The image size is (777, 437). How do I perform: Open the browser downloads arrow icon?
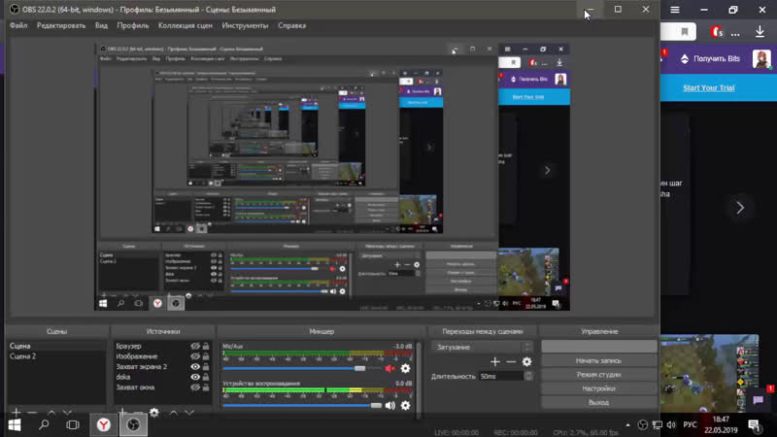tap(760, 32)
